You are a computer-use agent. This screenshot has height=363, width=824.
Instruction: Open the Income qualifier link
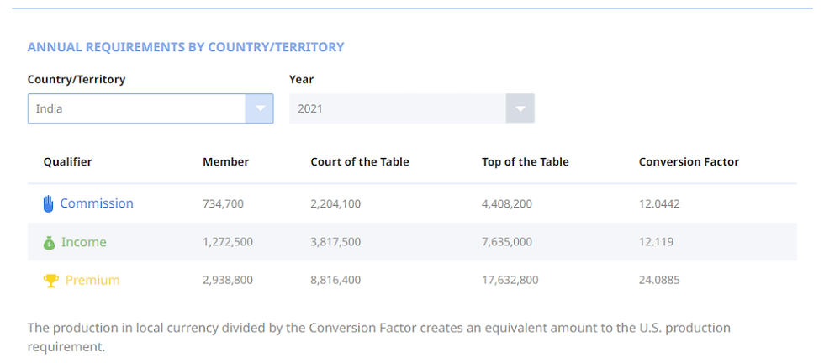(84, 242)
